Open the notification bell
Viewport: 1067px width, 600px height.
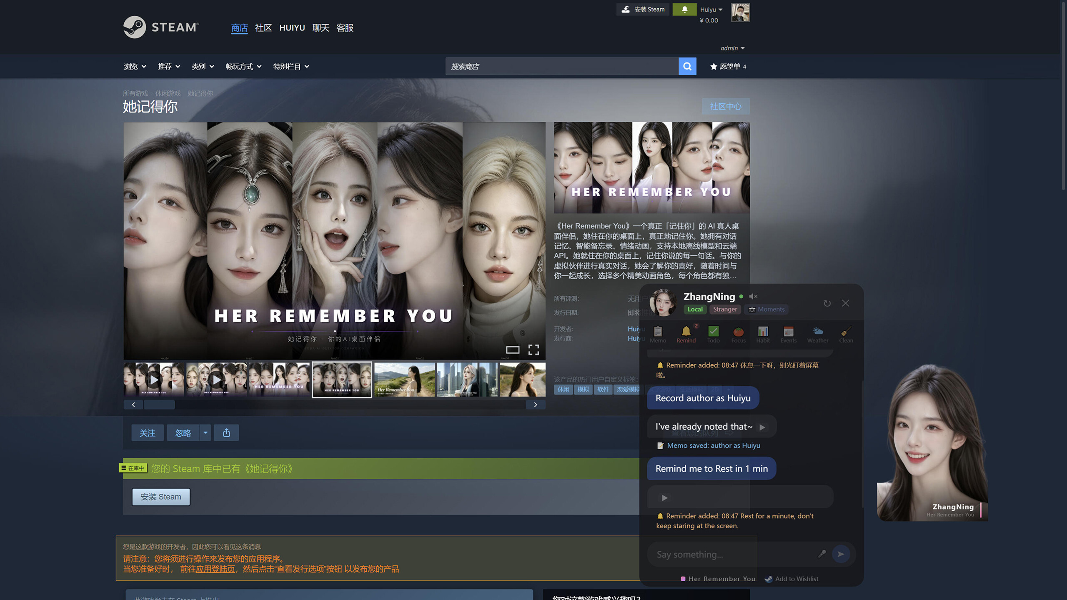point(684,9)
